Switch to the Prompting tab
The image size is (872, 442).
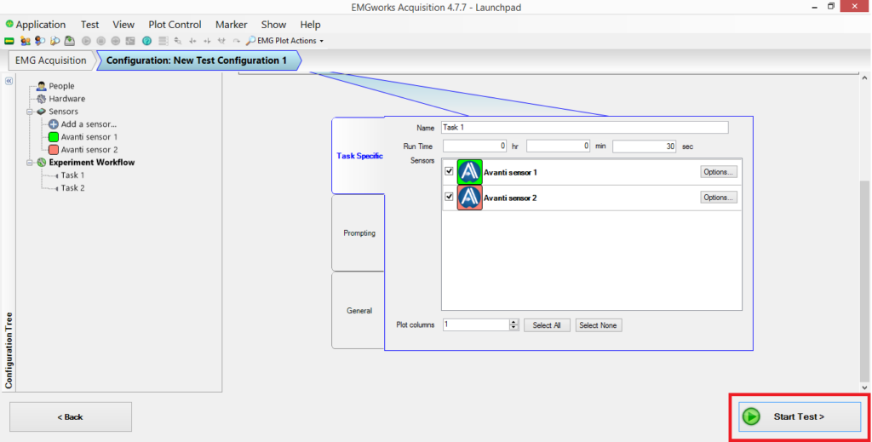[x=359, y=233]
